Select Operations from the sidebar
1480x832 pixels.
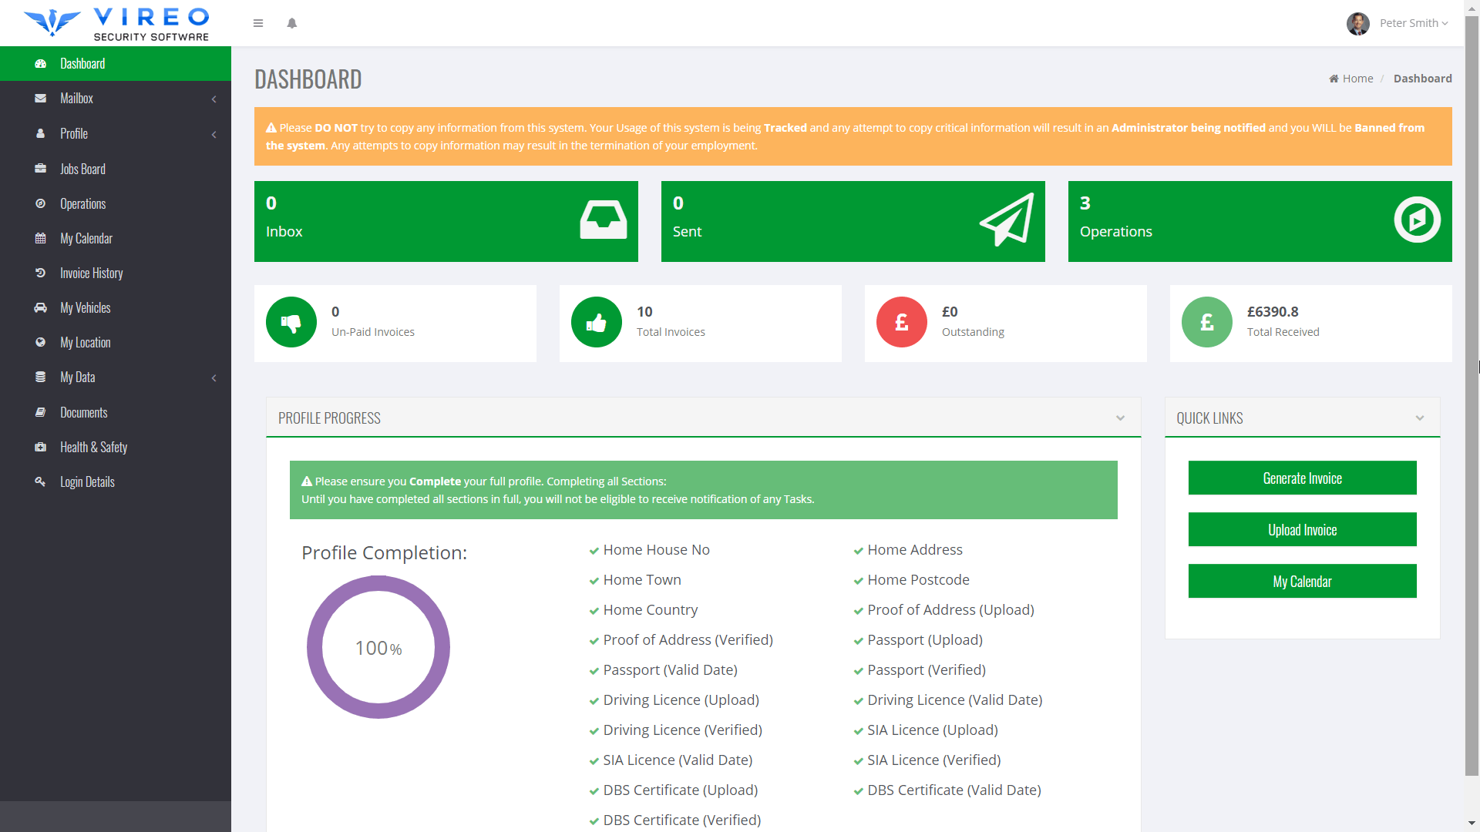(x=83, y=203)
